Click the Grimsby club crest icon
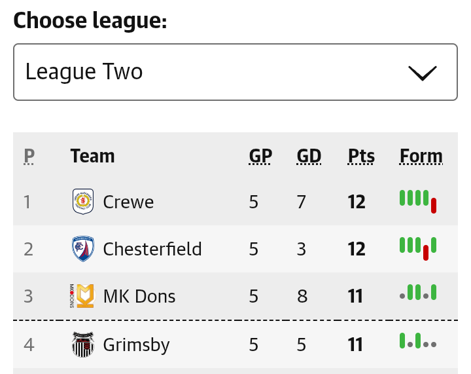Viewport: 471px width, 374px height. (83, 345)
